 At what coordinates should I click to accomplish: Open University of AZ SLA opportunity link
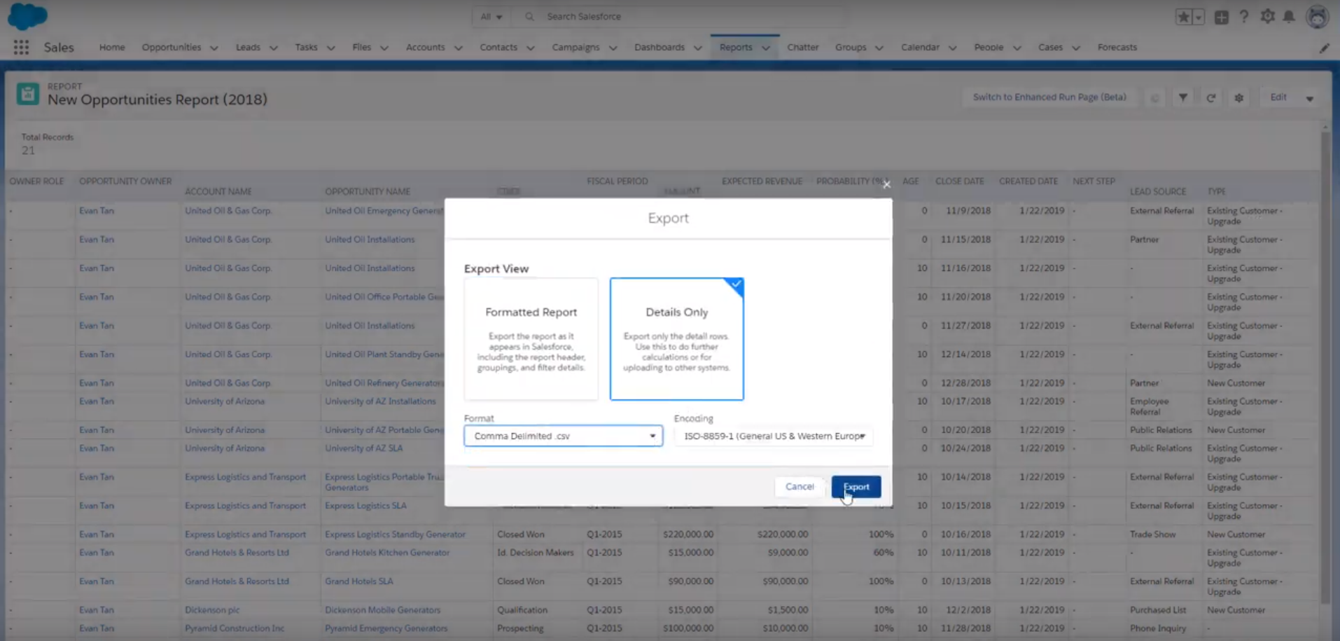364,448
